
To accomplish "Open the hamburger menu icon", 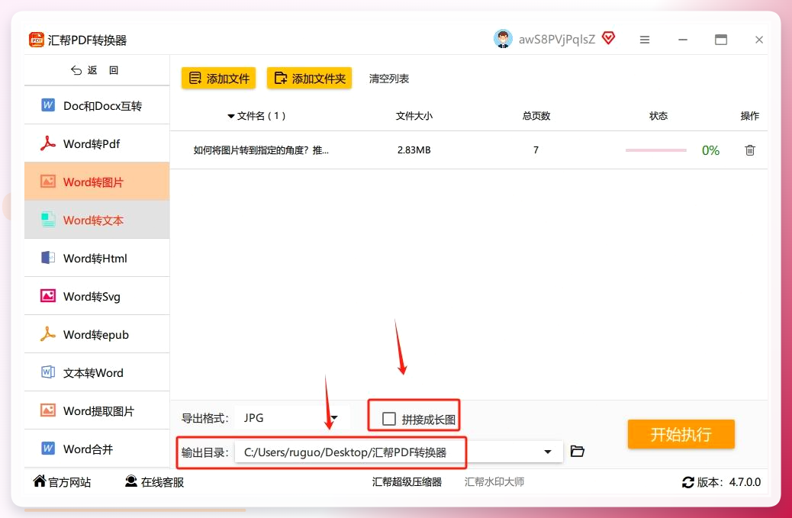I will pos(645,40).
